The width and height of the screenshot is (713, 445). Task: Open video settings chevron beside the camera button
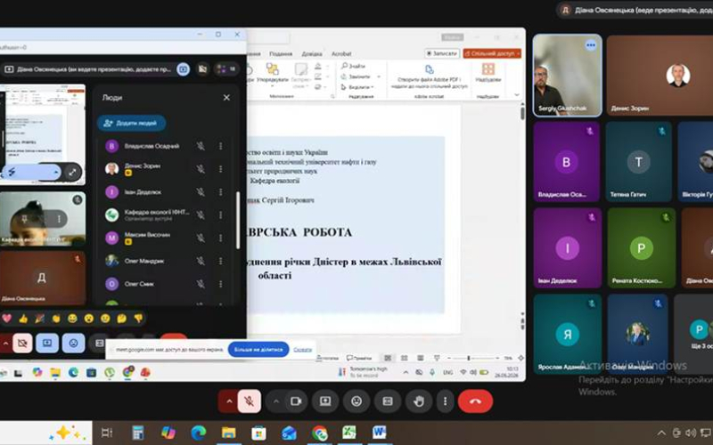276,401
